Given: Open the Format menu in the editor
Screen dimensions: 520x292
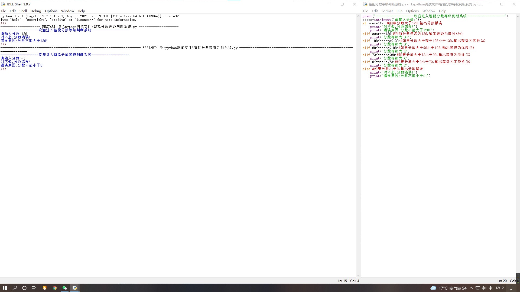Looking at the screenshot, I should 387,11.
